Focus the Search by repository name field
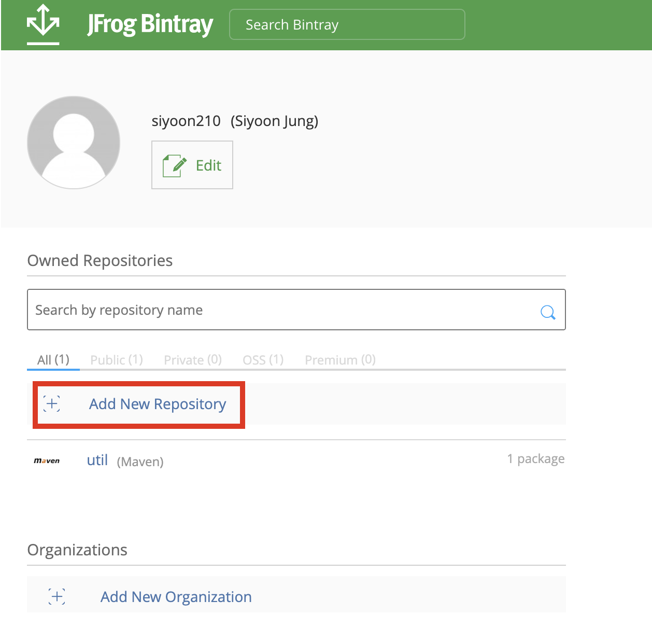This screenshot has height=643, width=652. tap(296, 310)
